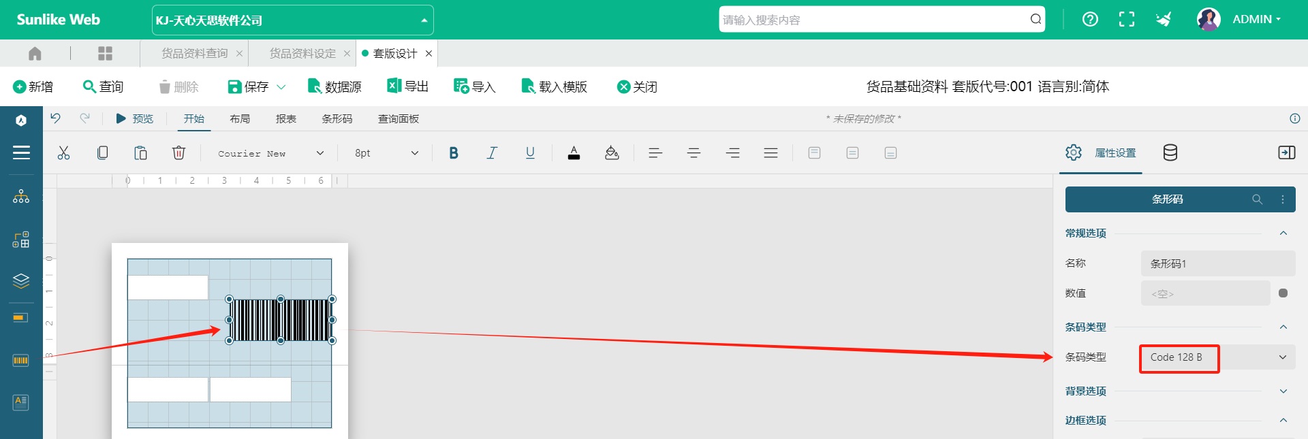Set vertical align top
This screenshot has height=439, width=1308.
tap(814, 153)
